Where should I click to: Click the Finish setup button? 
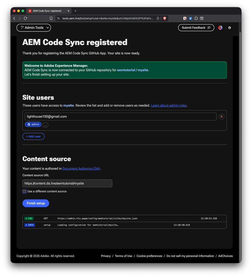click(36, 203)
